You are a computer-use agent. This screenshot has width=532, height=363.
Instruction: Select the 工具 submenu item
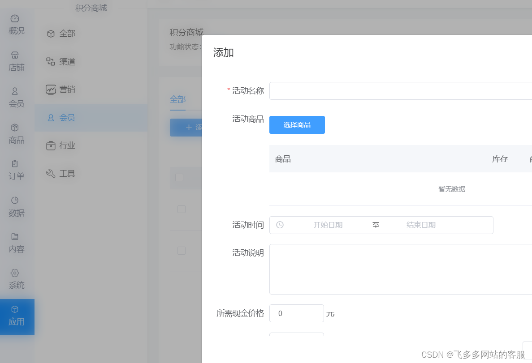[x=91, y=174]
